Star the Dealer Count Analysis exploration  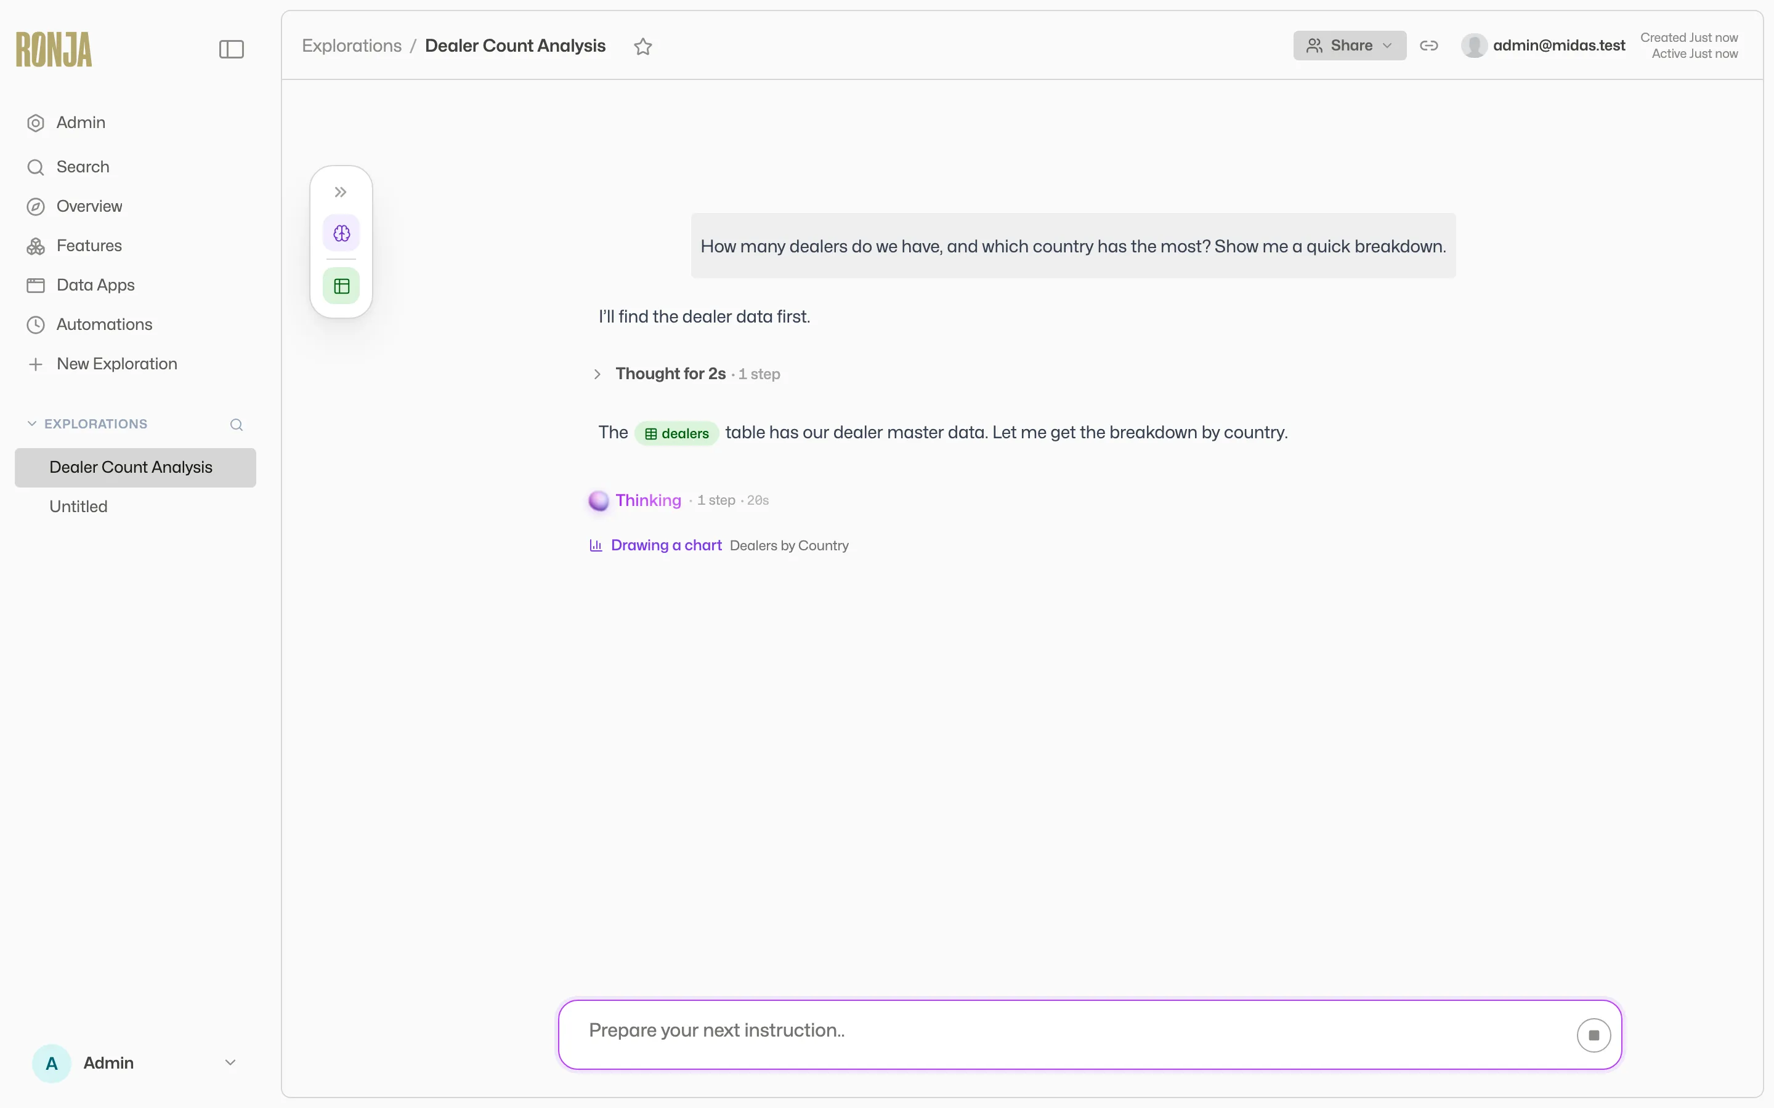click(643, 46)
